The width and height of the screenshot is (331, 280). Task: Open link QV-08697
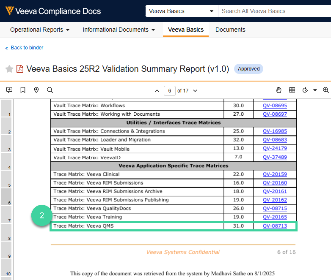(x=275, y=114)
